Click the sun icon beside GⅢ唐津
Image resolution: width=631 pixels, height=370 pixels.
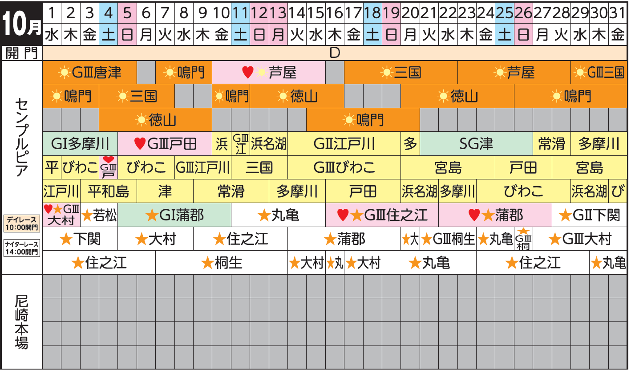[x=65, y=72]
